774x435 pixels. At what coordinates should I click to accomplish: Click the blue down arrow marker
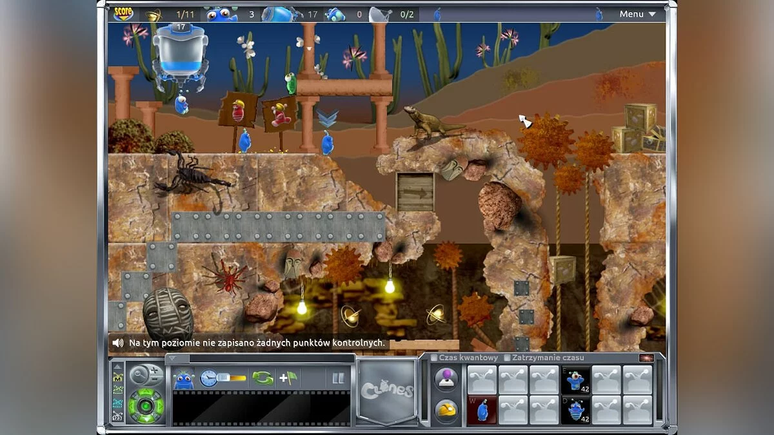tap(327, 119)
